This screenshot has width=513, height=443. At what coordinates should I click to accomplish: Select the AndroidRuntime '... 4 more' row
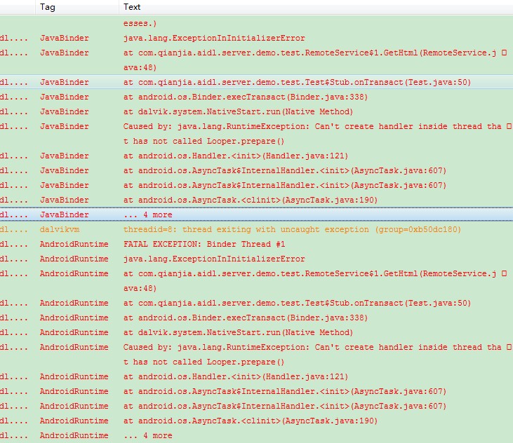coord(257,435)
